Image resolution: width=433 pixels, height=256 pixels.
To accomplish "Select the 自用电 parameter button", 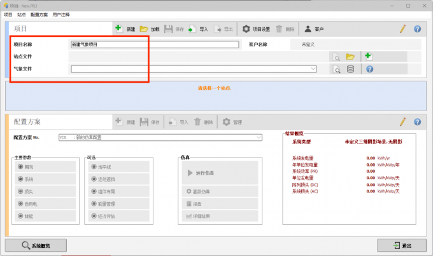I will click(46, 204).
